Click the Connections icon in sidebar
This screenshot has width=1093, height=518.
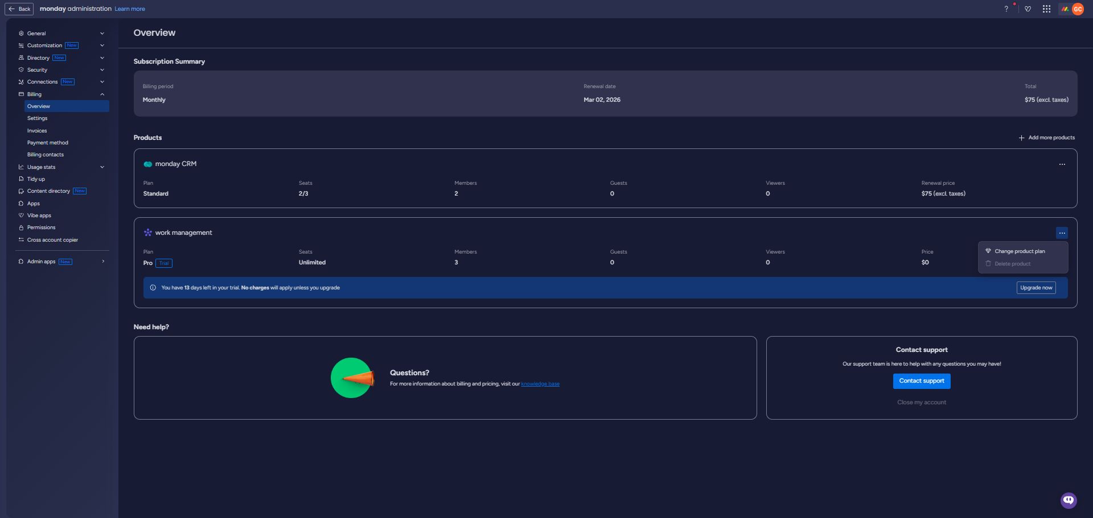point(21,82)
